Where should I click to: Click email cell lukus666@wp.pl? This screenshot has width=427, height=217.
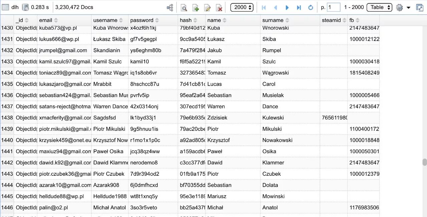(64, 39)
